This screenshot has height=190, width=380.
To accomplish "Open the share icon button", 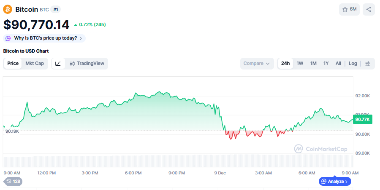I will tap(369, 9).
